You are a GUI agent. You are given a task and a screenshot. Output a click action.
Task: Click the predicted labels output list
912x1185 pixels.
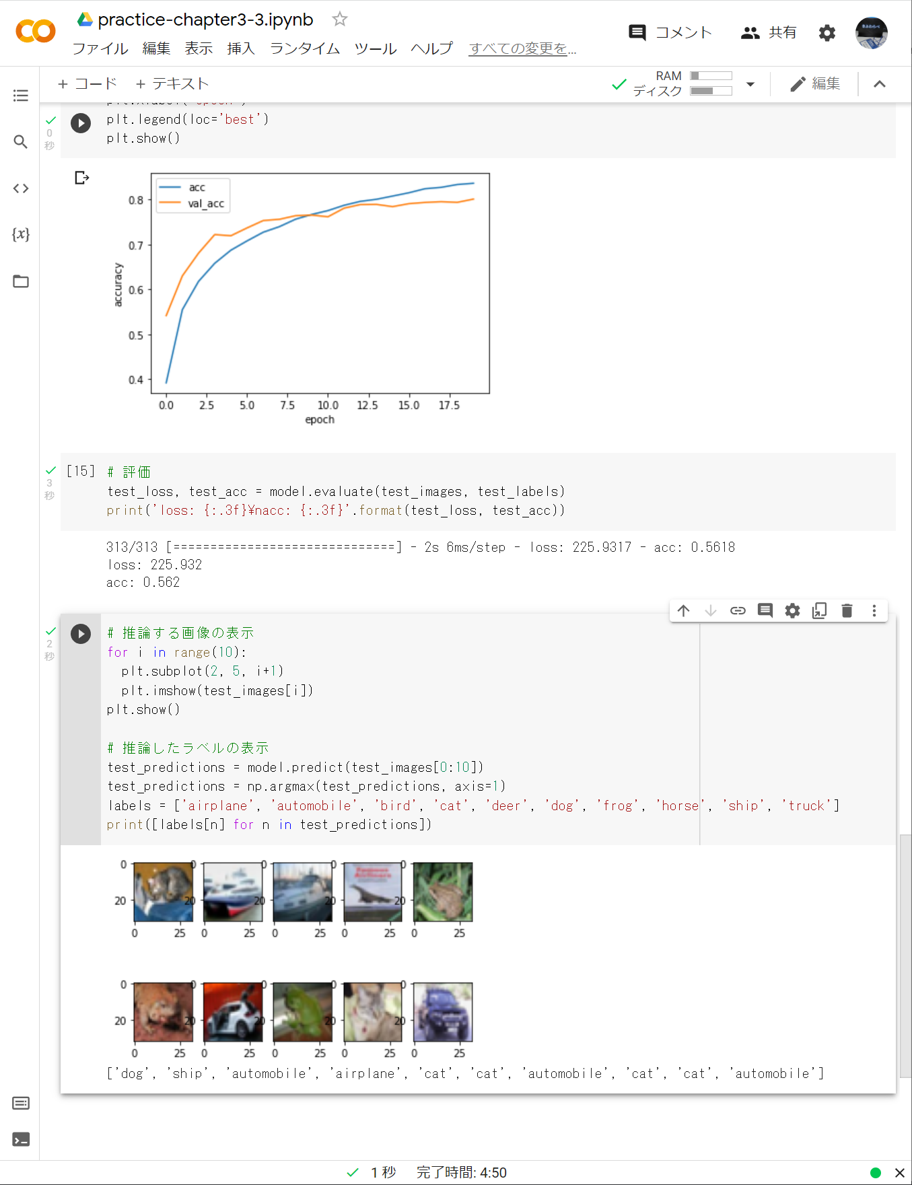pyautogui.click(x=465, y=1073)
